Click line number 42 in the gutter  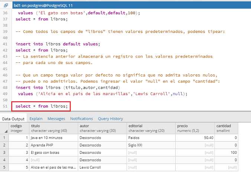point(5,50)
